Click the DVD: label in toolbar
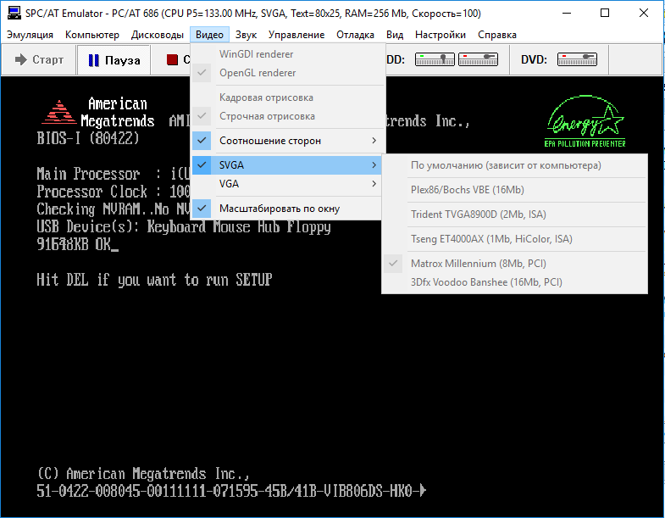The height and width of the screenshot is (518, 665). 534,59
